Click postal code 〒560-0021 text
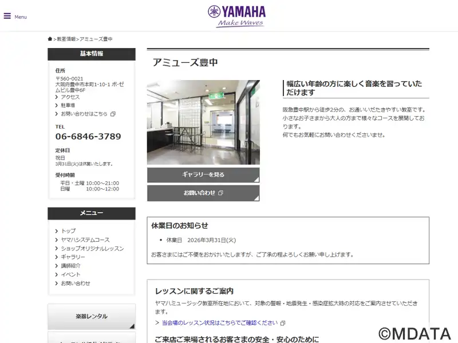This screenshot has height=343, width=458. click(69, 79)
